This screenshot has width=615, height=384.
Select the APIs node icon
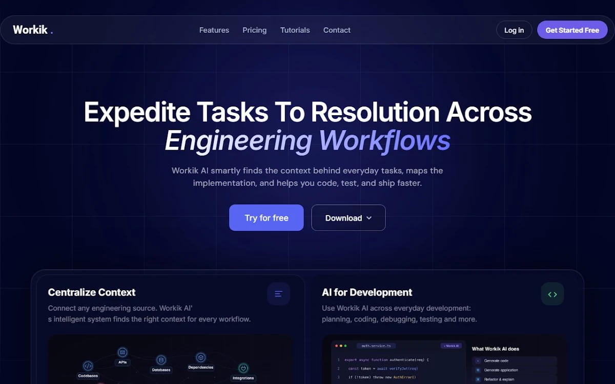pyautogui.click(x=122, y=352)
